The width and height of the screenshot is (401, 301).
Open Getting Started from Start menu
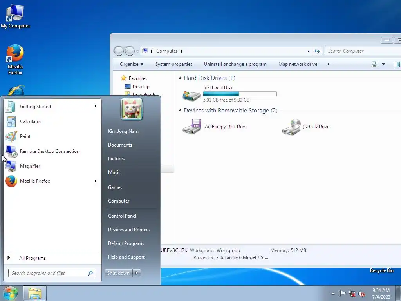52,107
